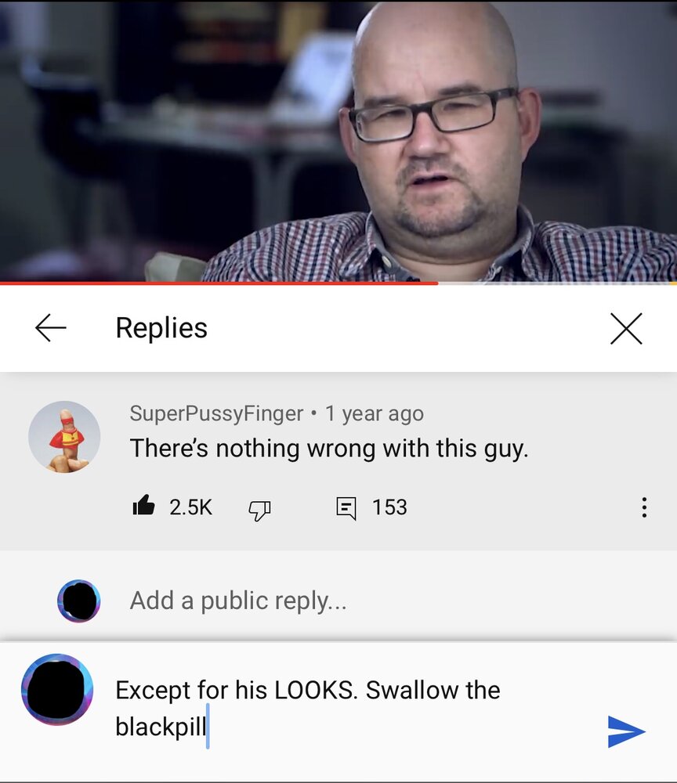Tap SuperPussyFinger's profile avatar

[x=64, y=437]
